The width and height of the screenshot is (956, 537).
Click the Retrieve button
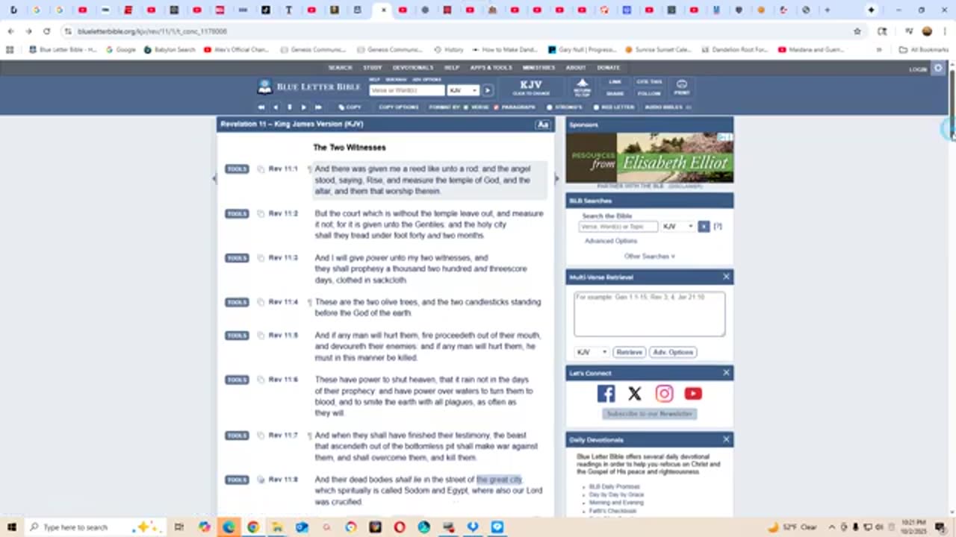pos(629,352)
